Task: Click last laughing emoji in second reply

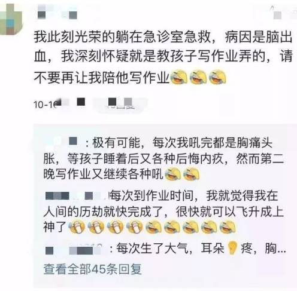Action: click(228, 227)
